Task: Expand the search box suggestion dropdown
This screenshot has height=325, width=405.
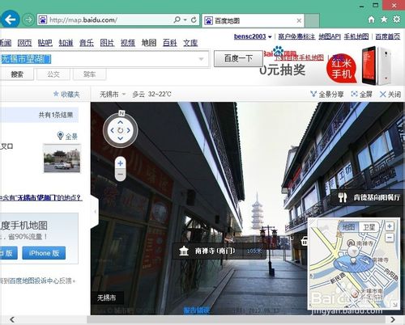Action: [x=201, y=59]
